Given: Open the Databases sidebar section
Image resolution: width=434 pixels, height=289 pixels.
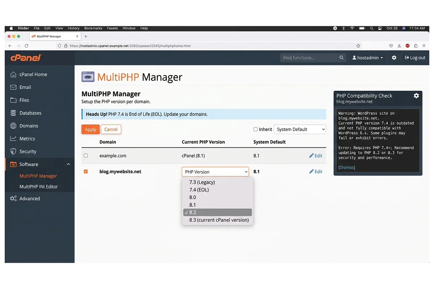Looking at the screenshot, I should (x=26, y=113).
